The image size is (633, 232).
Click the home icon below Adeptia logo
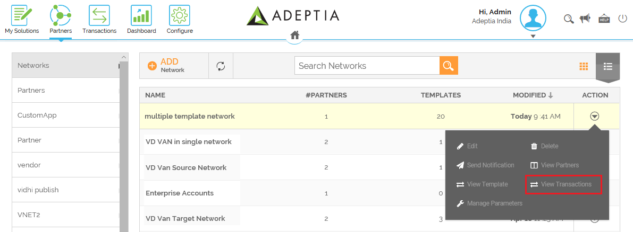pos(294,35)
